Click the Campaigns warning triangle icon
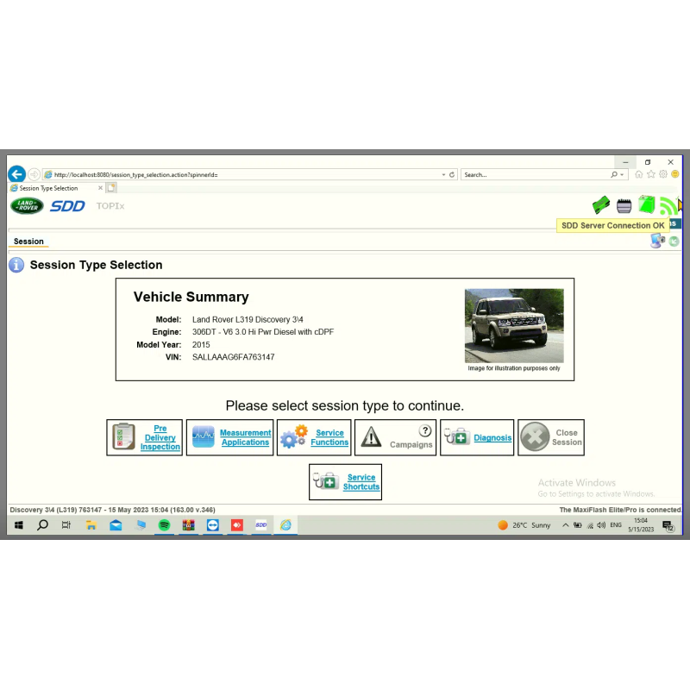The height and width of the screenshot is (690, 690). point(371,437)
